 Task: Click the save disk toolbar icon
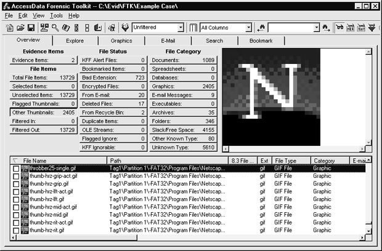pyautogui.click(x=30, y=28)
